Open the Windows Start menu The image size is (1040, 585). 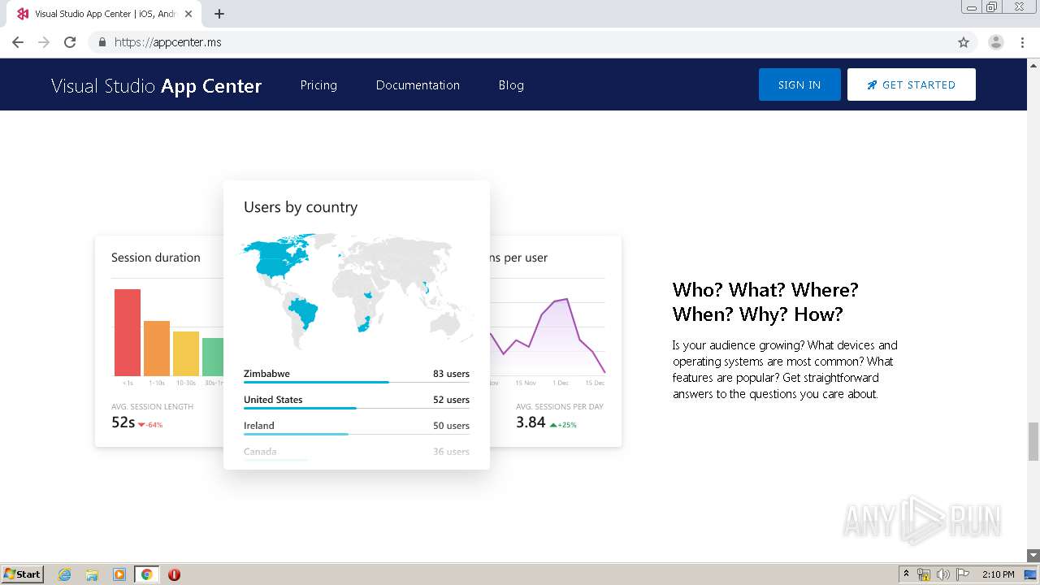(x=22, y=574)
